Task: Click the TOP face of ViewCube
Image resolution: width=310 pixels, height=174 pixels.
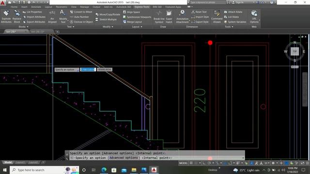Action: (294, 52)
